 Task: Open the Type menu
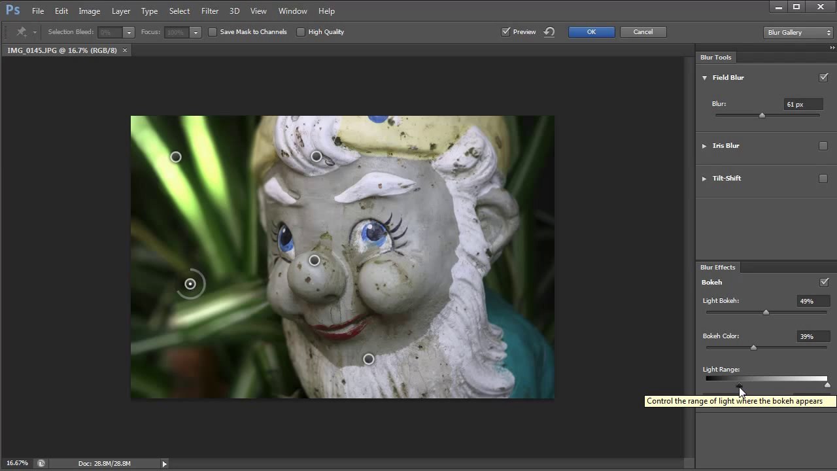coord(150,11)
